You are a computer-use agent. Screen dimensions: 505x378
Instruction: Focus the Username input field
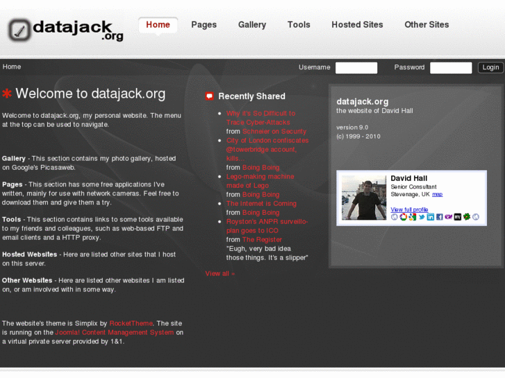pyautogui.click(x=356, y=68)
